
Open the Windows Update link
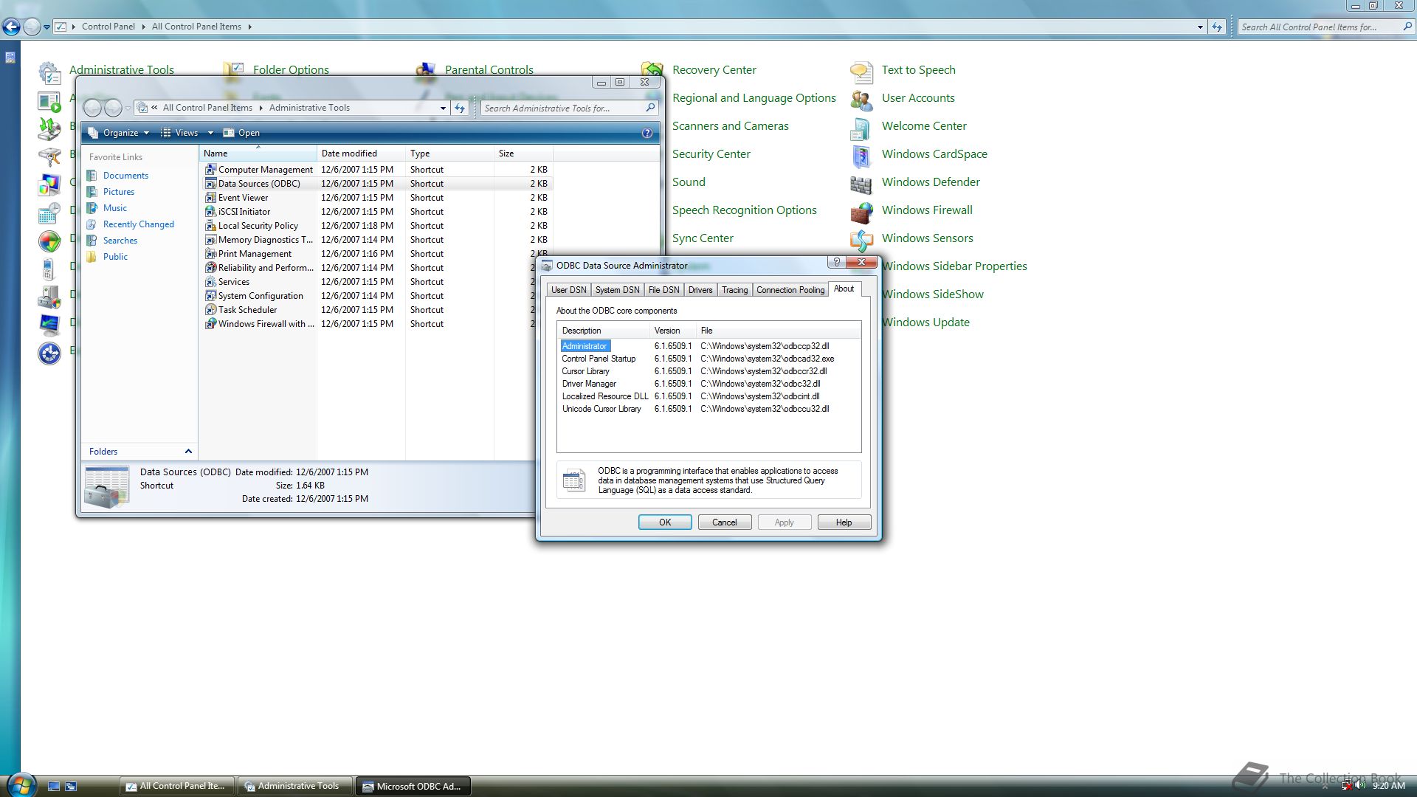click(x=925, y=322)
